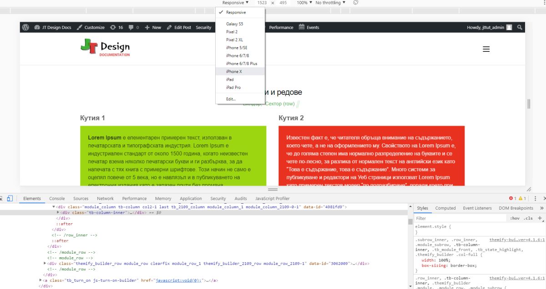Screen dimensions: 546x289
Task: Open JT Design Docs site menu
Action: tap(52, 27)
